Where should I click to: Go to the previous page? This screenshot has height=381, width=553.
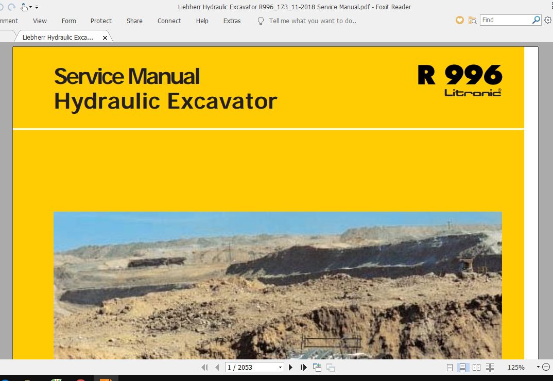pyautogui.click(x=217, y=367)
